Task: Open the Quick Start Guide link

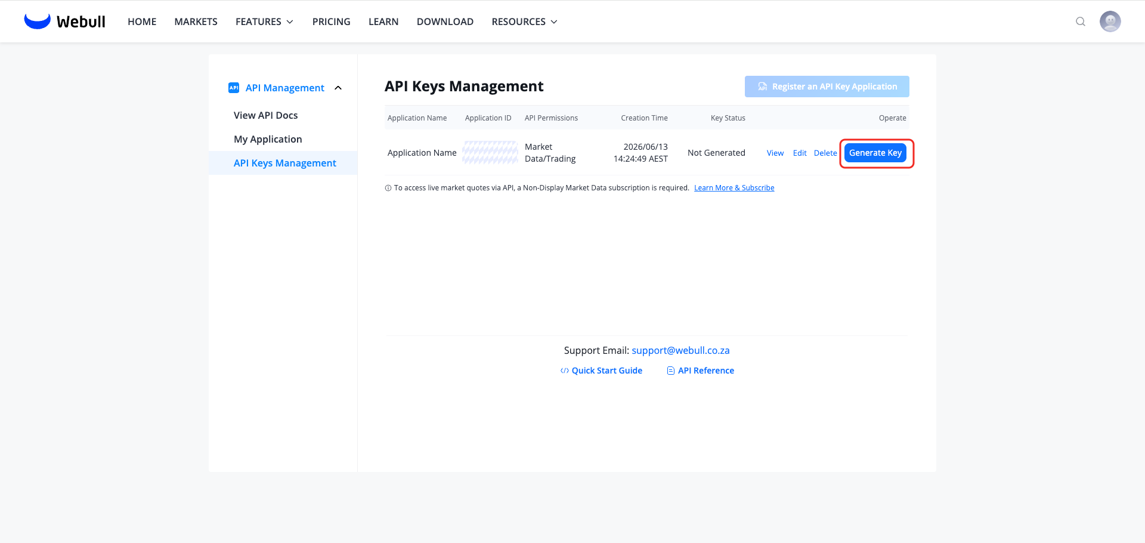Action: [606, 371]
